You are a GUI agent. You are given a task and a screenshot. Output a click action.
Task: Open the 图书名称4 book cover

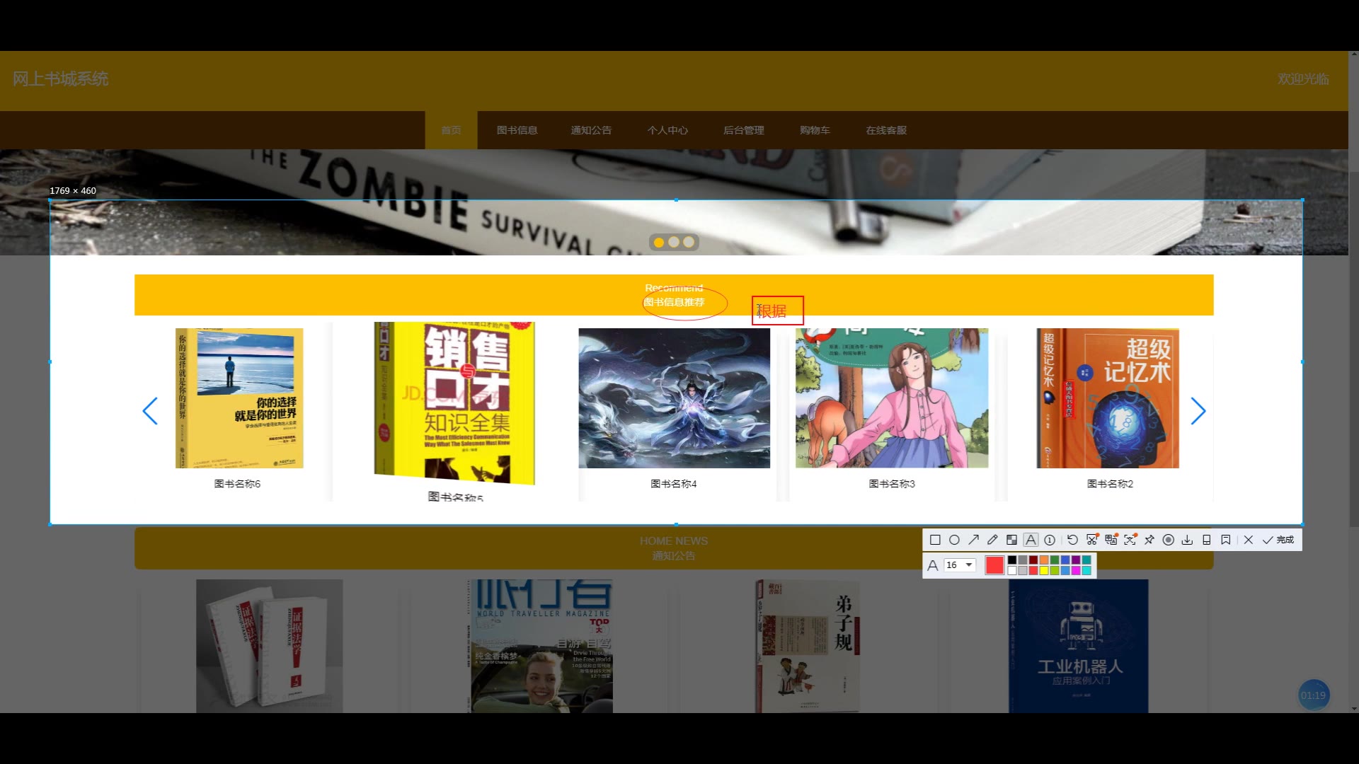pos(674,398)
